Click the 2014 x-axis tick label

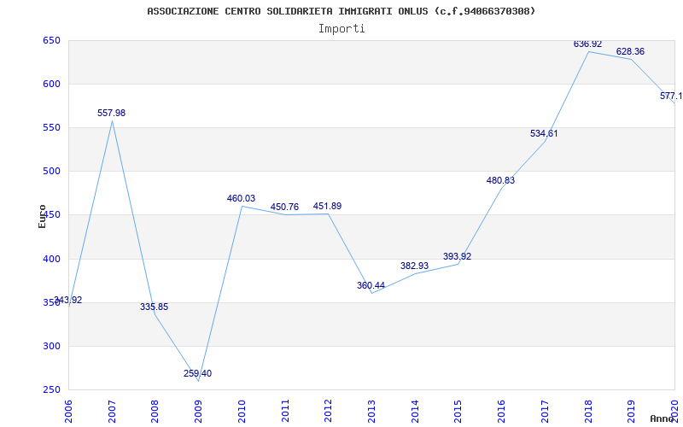(x=415, y=411)
